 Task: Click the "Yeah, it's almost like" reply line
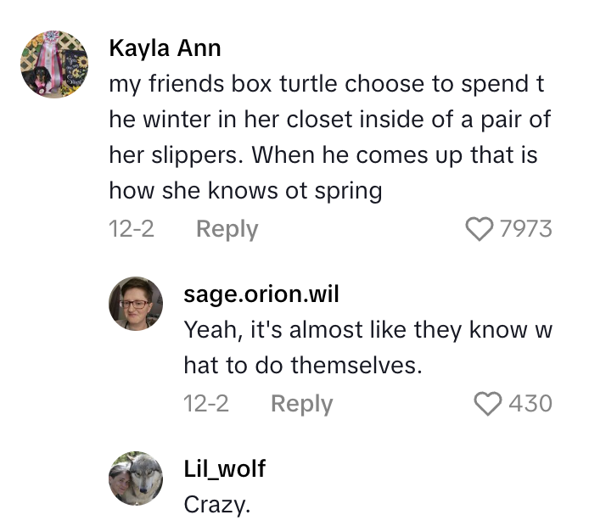pos(367,329)
